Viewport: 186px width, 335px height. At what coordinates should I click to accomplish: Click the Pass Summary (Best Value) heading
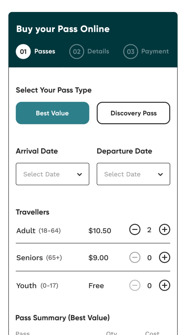click(x=62, y=318)
